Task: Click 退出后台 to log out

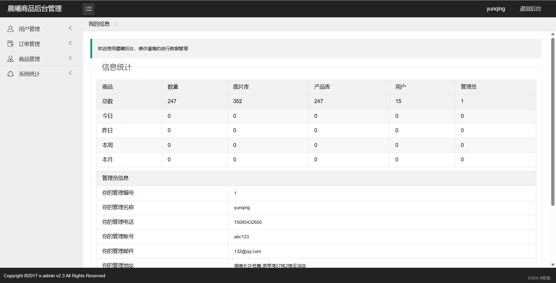Action: click(530, 9)
